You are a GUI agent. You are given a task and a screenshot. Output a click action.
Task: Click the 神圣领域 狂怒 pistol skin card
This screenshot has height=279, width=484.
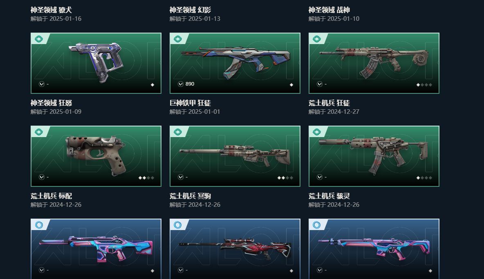tap(96, 63)
